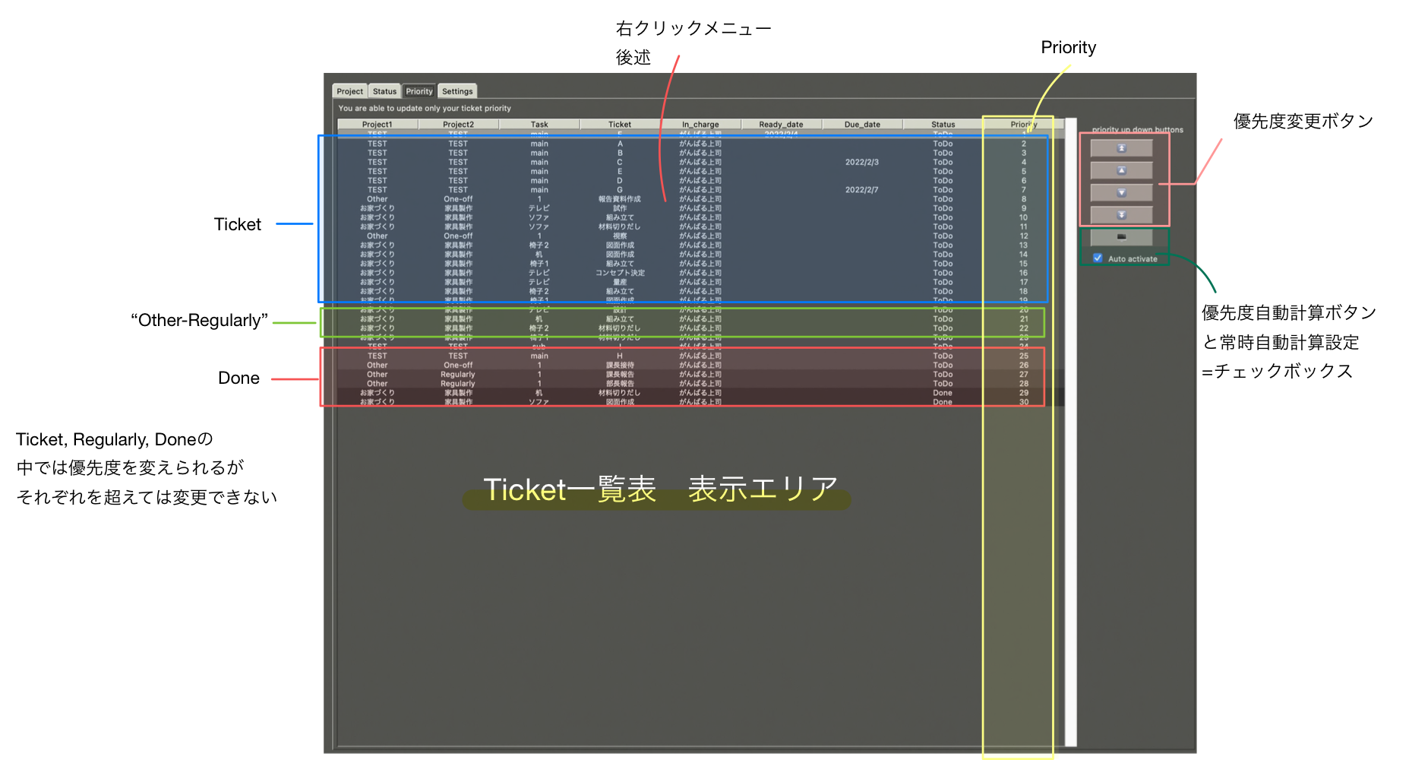Click the Done status in priority 29 row
The width and height of the screenshot is (1409, 760).
pyautogui.click(x=943, y=393)
